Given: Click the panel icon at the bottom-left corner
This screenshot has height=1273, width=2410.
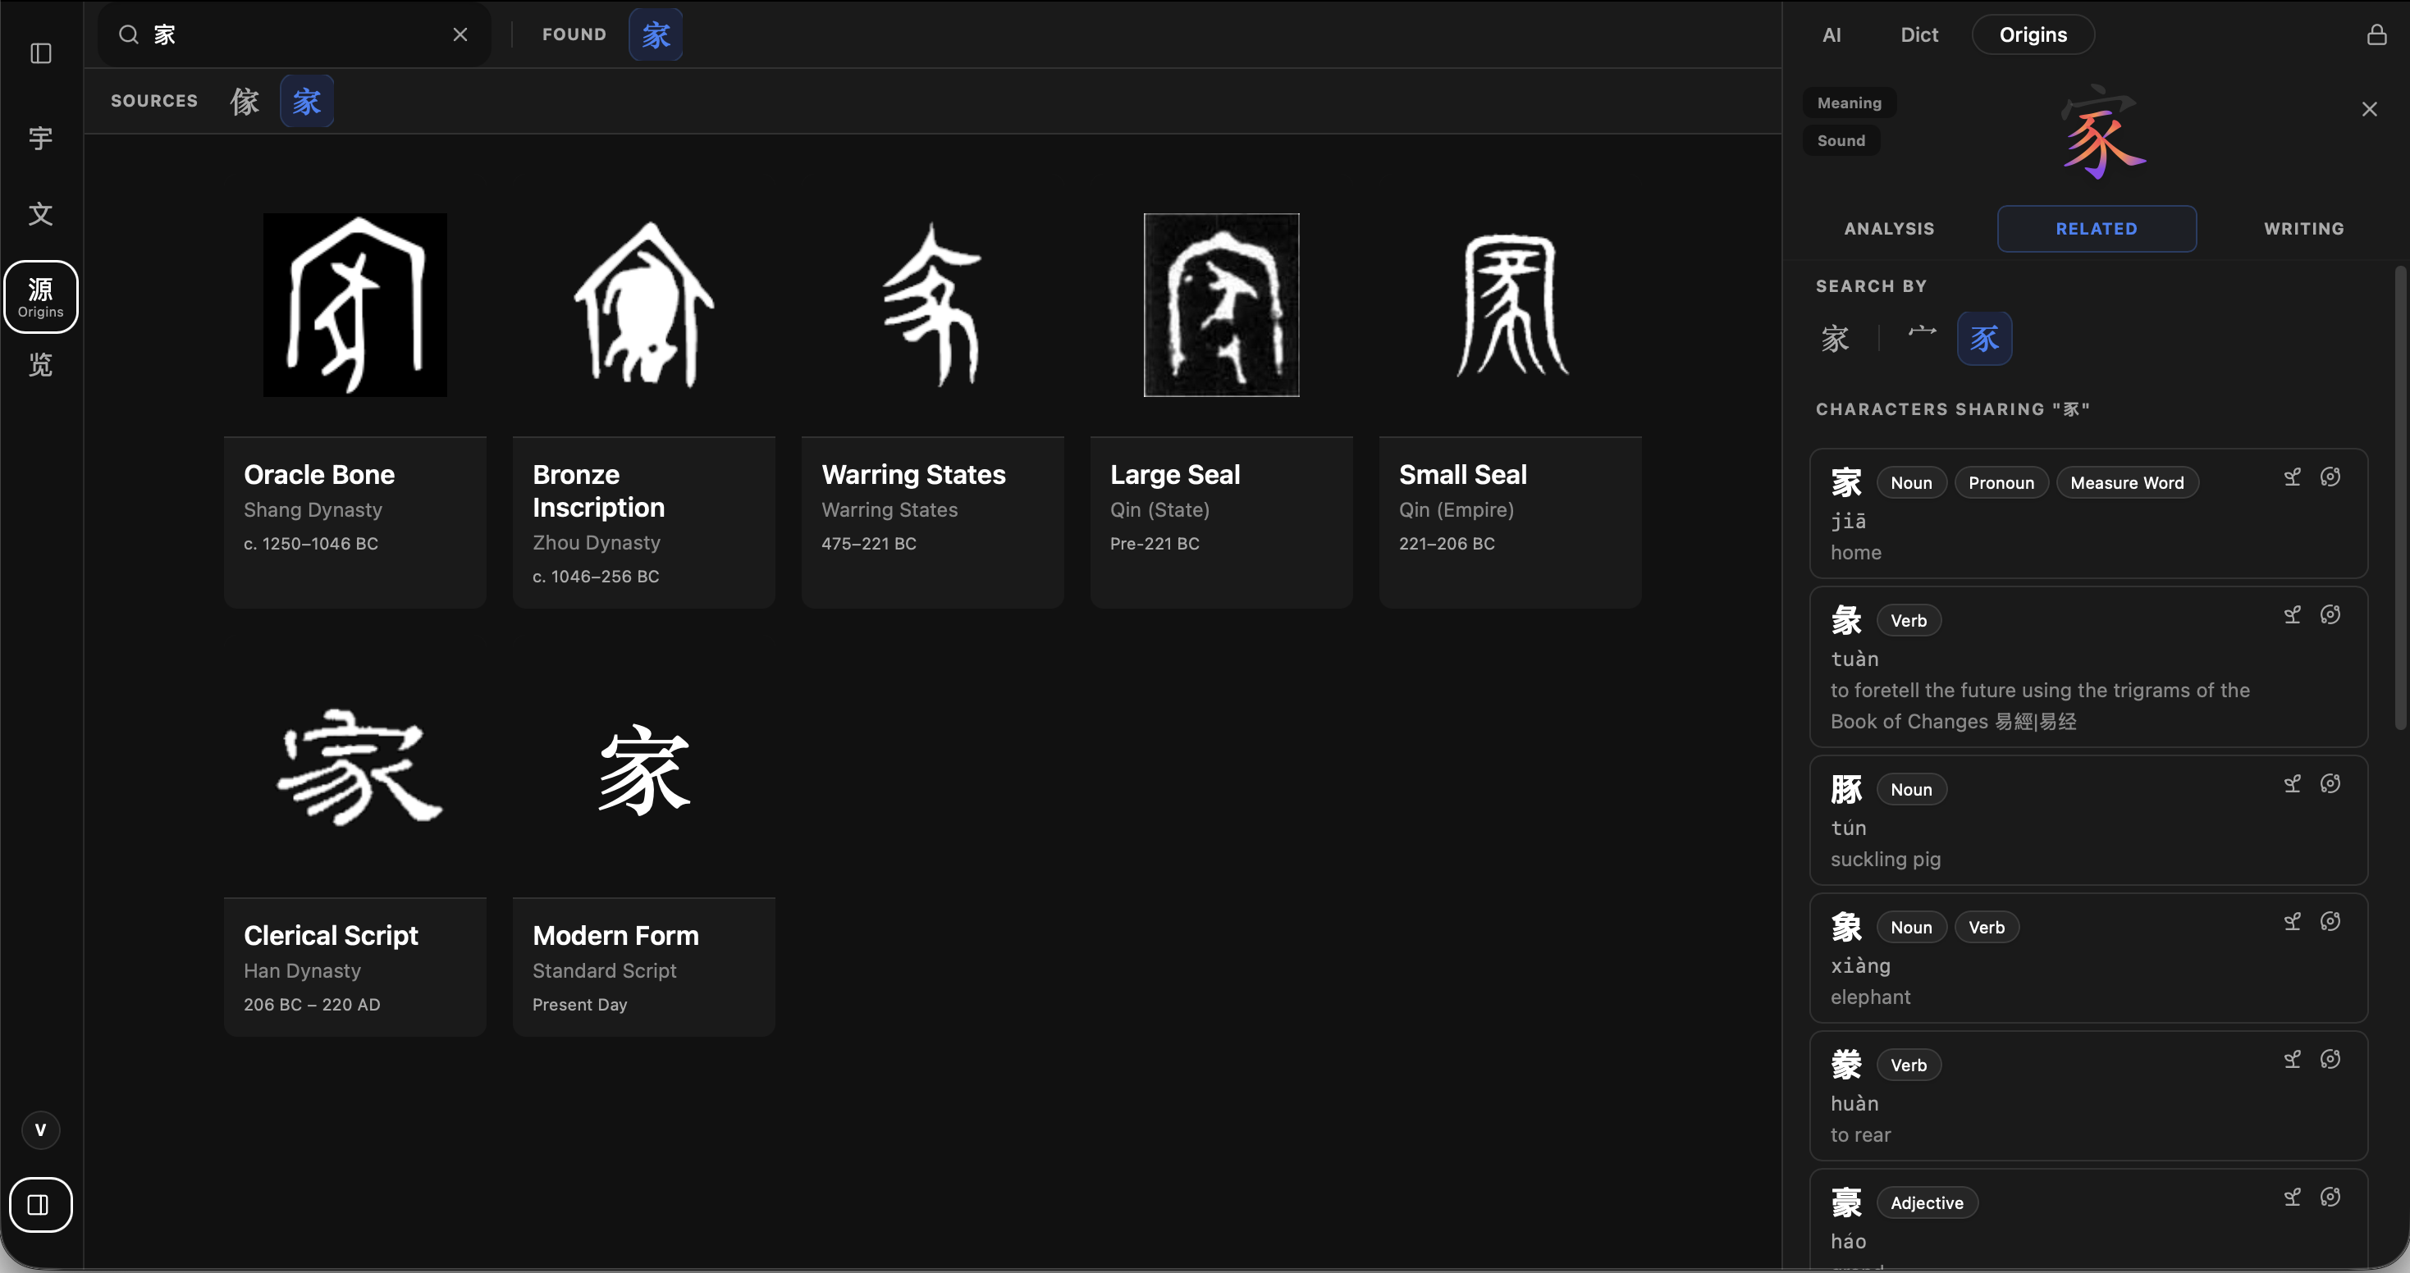Looking at the screenshot, I should pyautogui.click(x=40, y=1205).
